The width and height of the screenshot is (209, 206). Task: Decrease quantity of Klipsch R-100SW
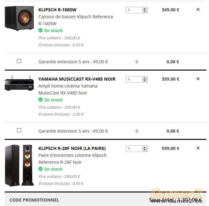click(x=144, y=11)
